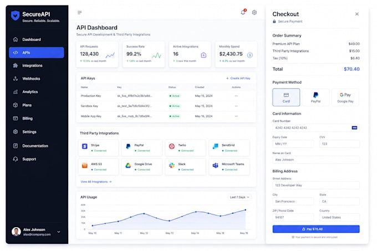Expand the Alex Johnson account chevron
Image resolution: width=377 pixels, height=251 pixels.
[59, 232]
